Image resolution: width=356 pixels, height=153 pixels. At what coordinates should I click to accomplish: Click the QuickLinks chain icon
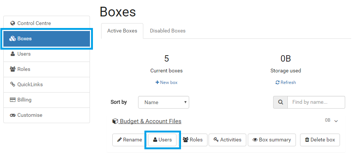point(13,84)
